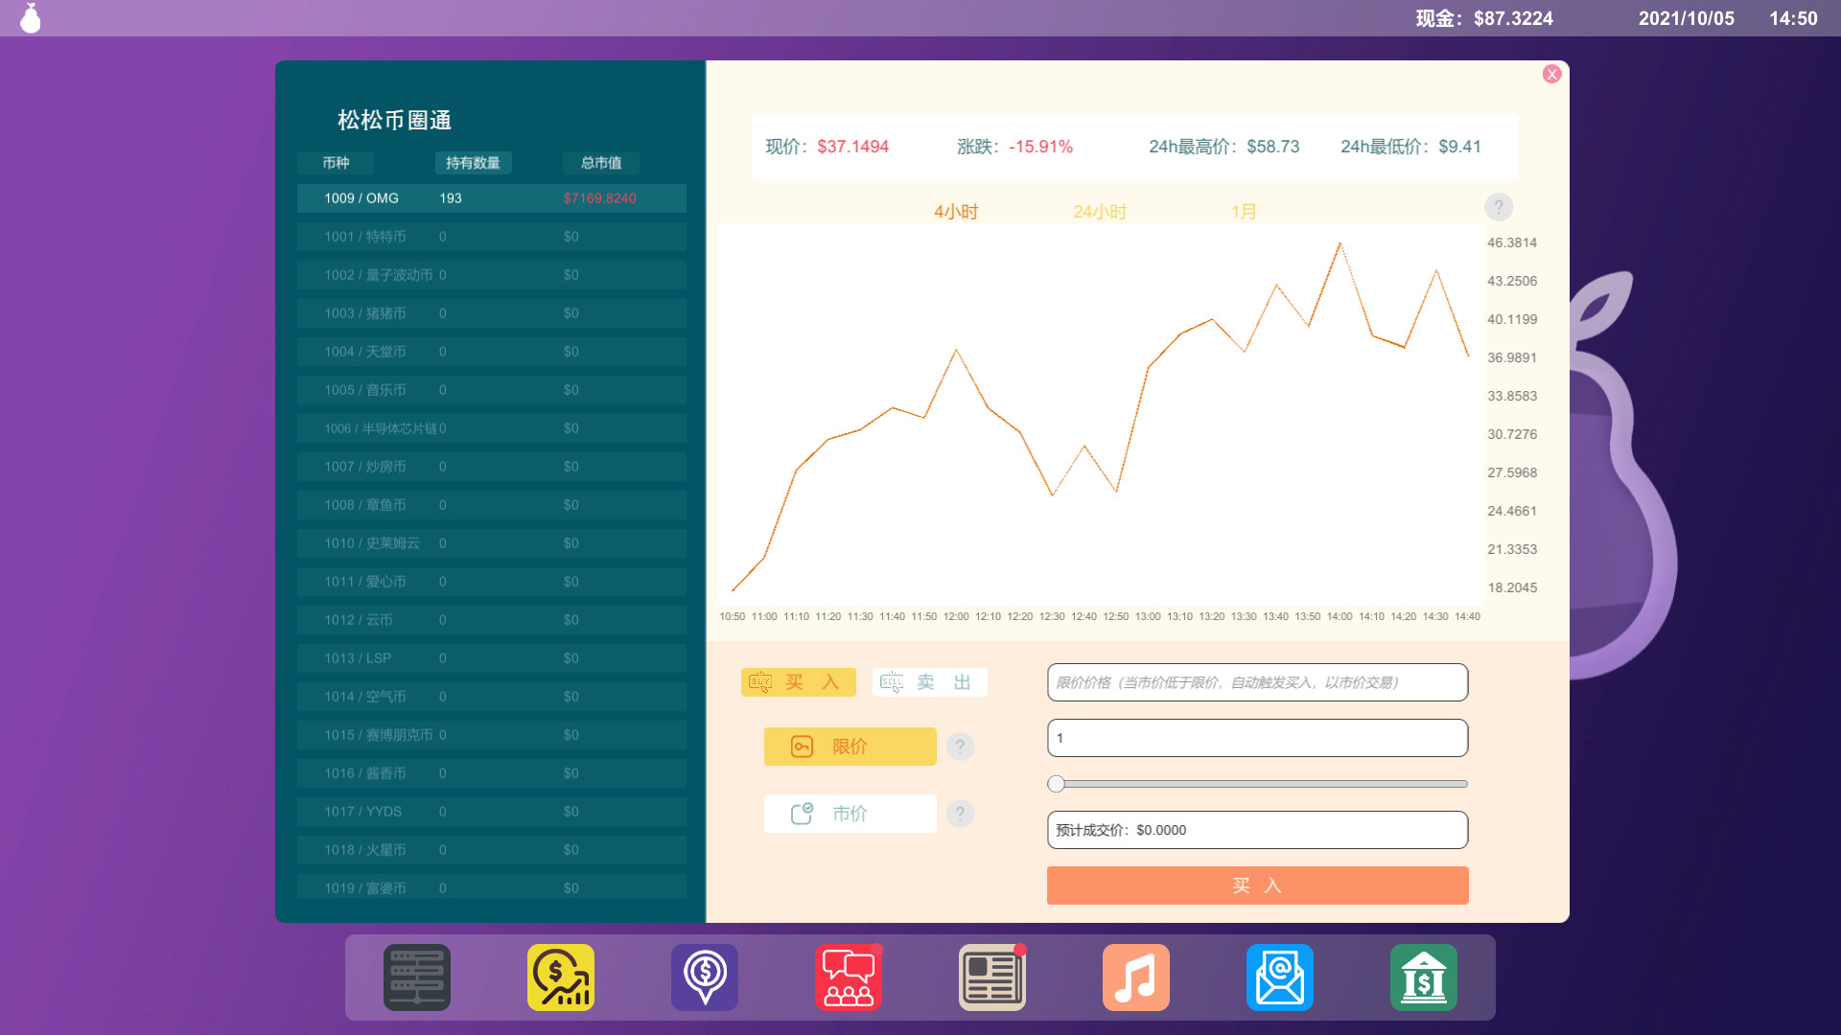1841x1035 pixels.
Task: Click the quantity slider handle
Action: [x=1058, y=784]
